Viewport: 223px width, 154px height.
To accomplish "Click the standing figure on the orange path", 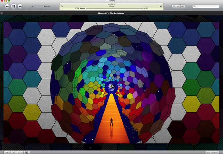I will [x=111, y=122].
